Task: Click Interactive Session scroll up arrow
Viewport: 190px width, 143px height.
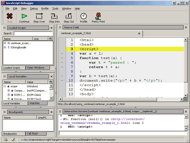Action: 186,117
